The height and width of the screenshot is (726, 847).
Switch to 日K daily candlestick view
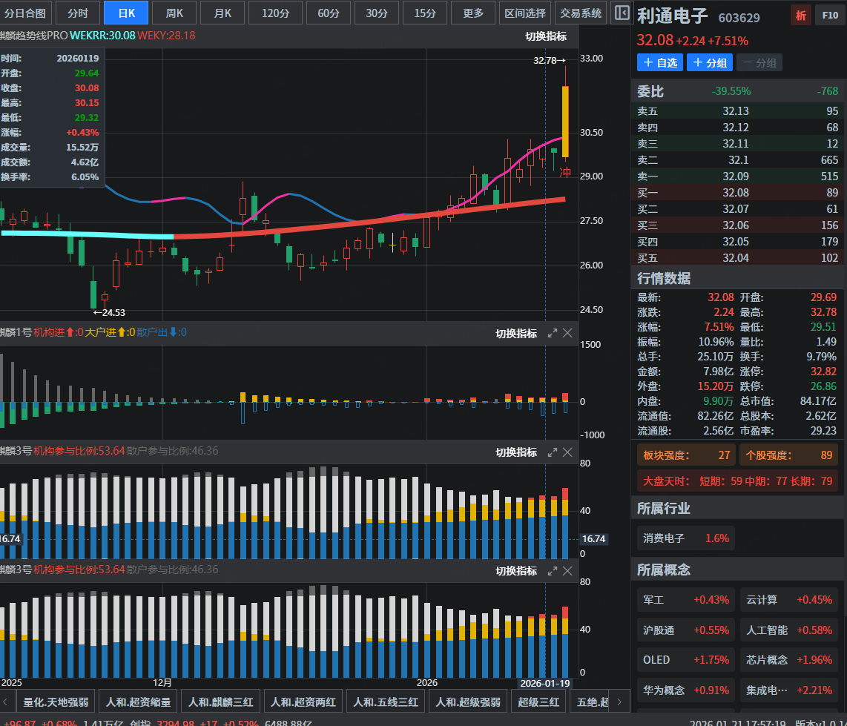(x=126, y=13)
